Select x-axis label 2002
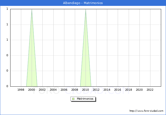The image size is (166, 115). [42, 90]
